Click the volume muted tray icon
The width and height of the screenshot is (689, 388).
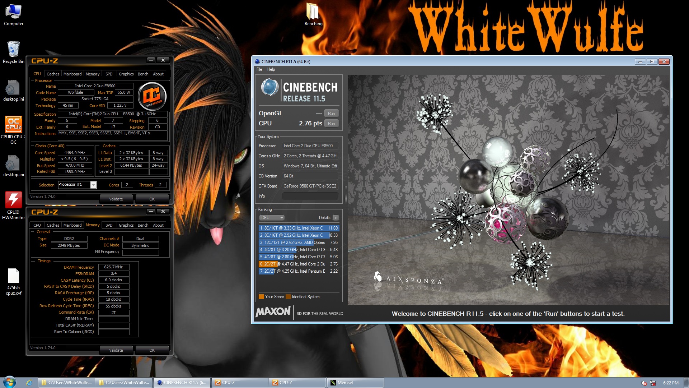coord(644,383)
